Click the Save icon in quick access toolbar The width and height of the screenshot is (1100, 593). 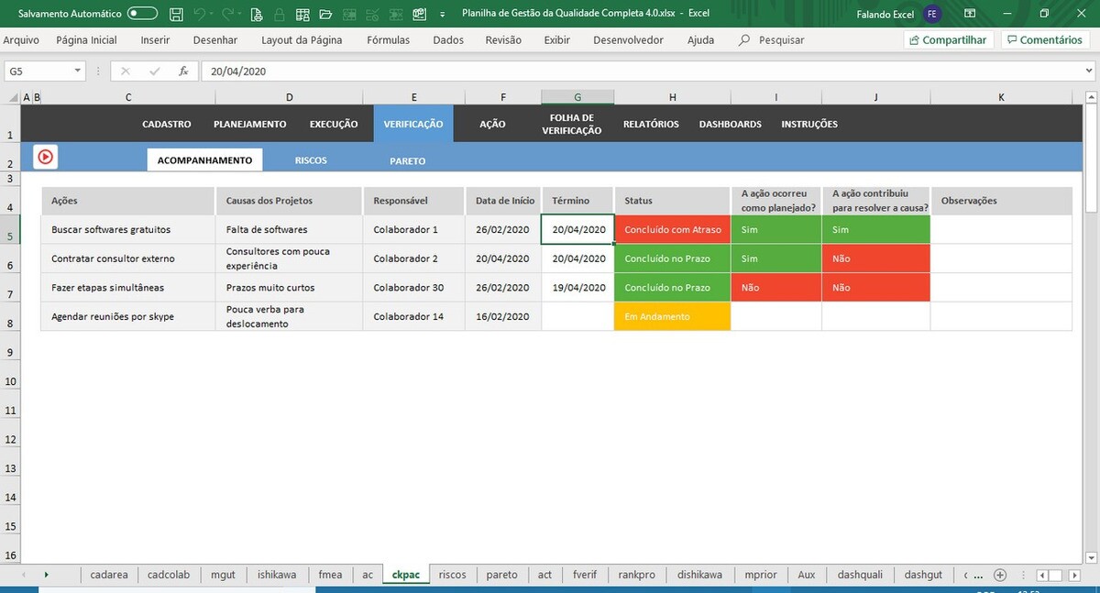[x=176, y=14]
